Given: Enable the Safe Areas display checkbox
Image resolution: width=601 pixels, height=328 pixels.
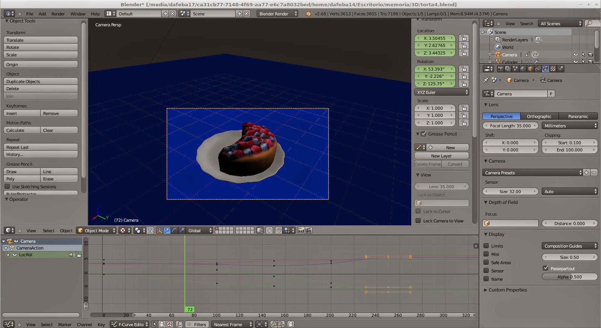Looking at the screenshot, I should click(x=486, y=262).
